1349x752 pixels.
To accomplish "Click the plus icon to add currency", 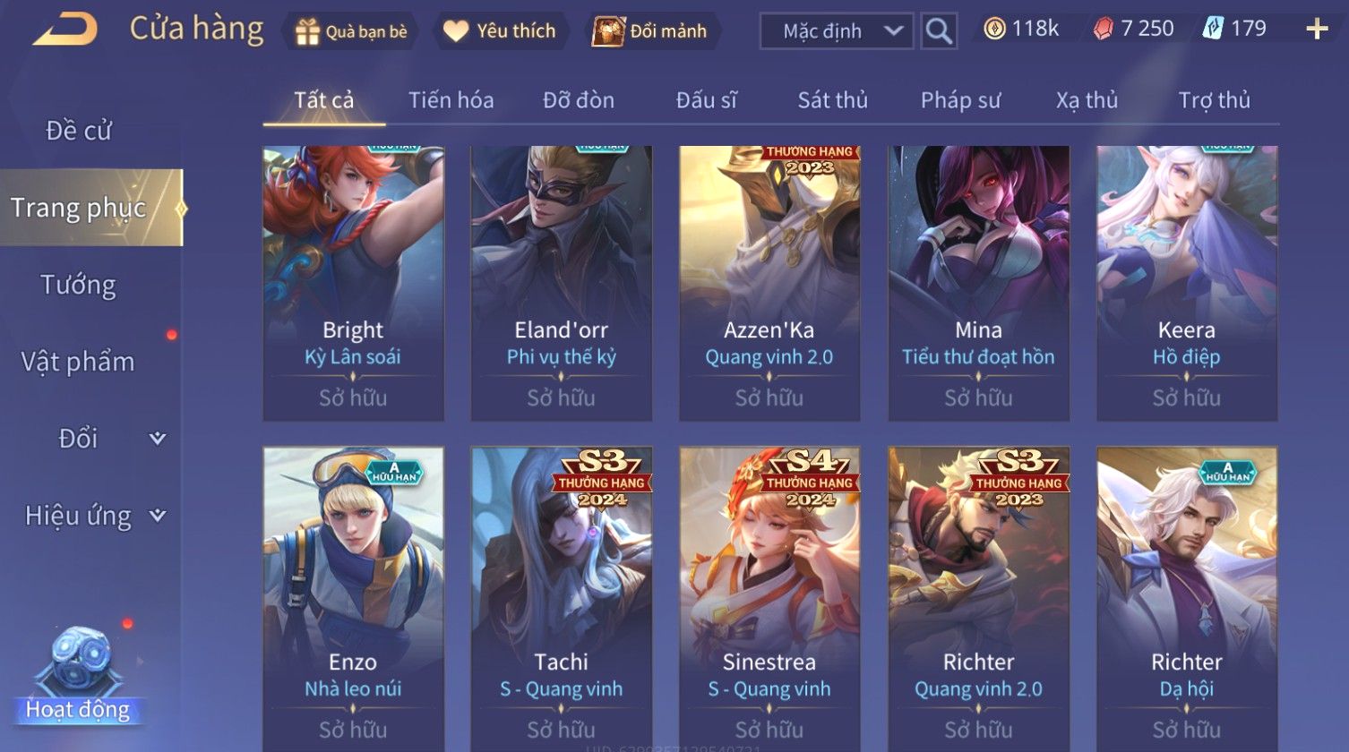I will point(1317,30).
